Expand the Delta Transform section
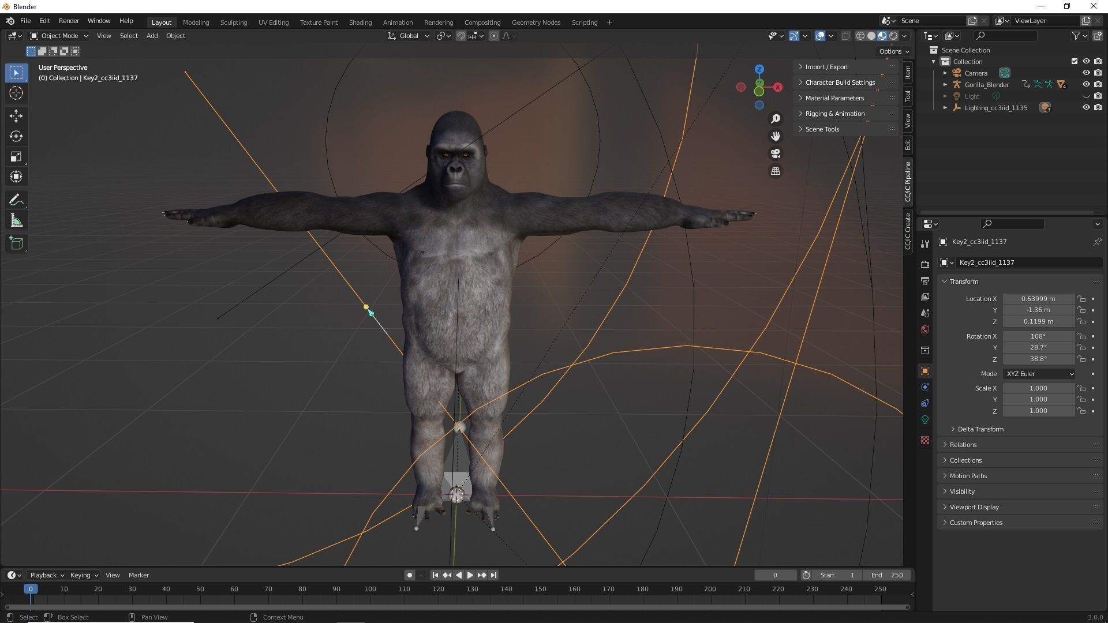The width and height of the screenshot is (1108, 623). click(x=980, y=429)
